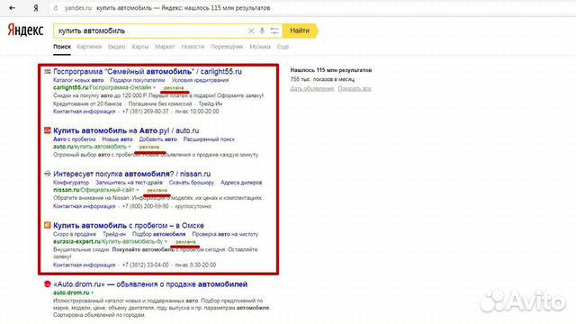Switch to Переводчик tab
Image resolution: width=576 pixels, height=324 pixels.
click(x=227, y=47)
